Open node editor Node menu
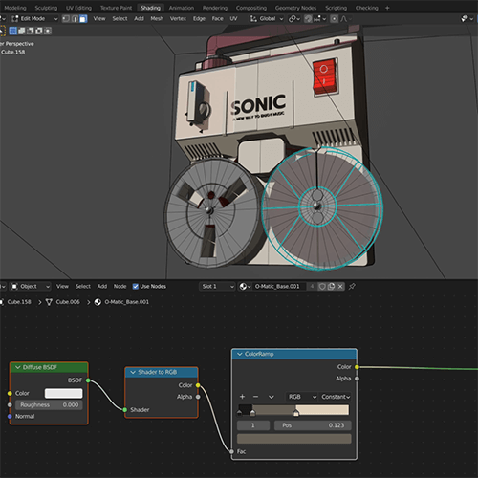The image size is (478, 478). point(119,286)
